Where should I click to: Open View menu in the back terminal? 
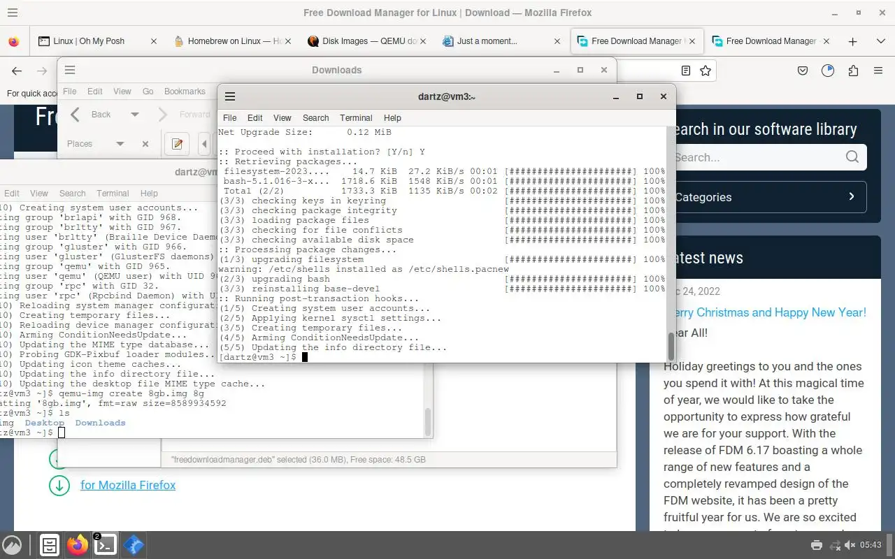tap(39, 194)
